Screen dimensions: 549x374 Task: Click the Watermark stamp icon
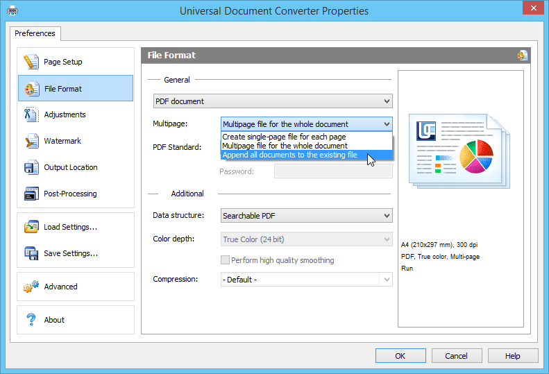(31, 141)
